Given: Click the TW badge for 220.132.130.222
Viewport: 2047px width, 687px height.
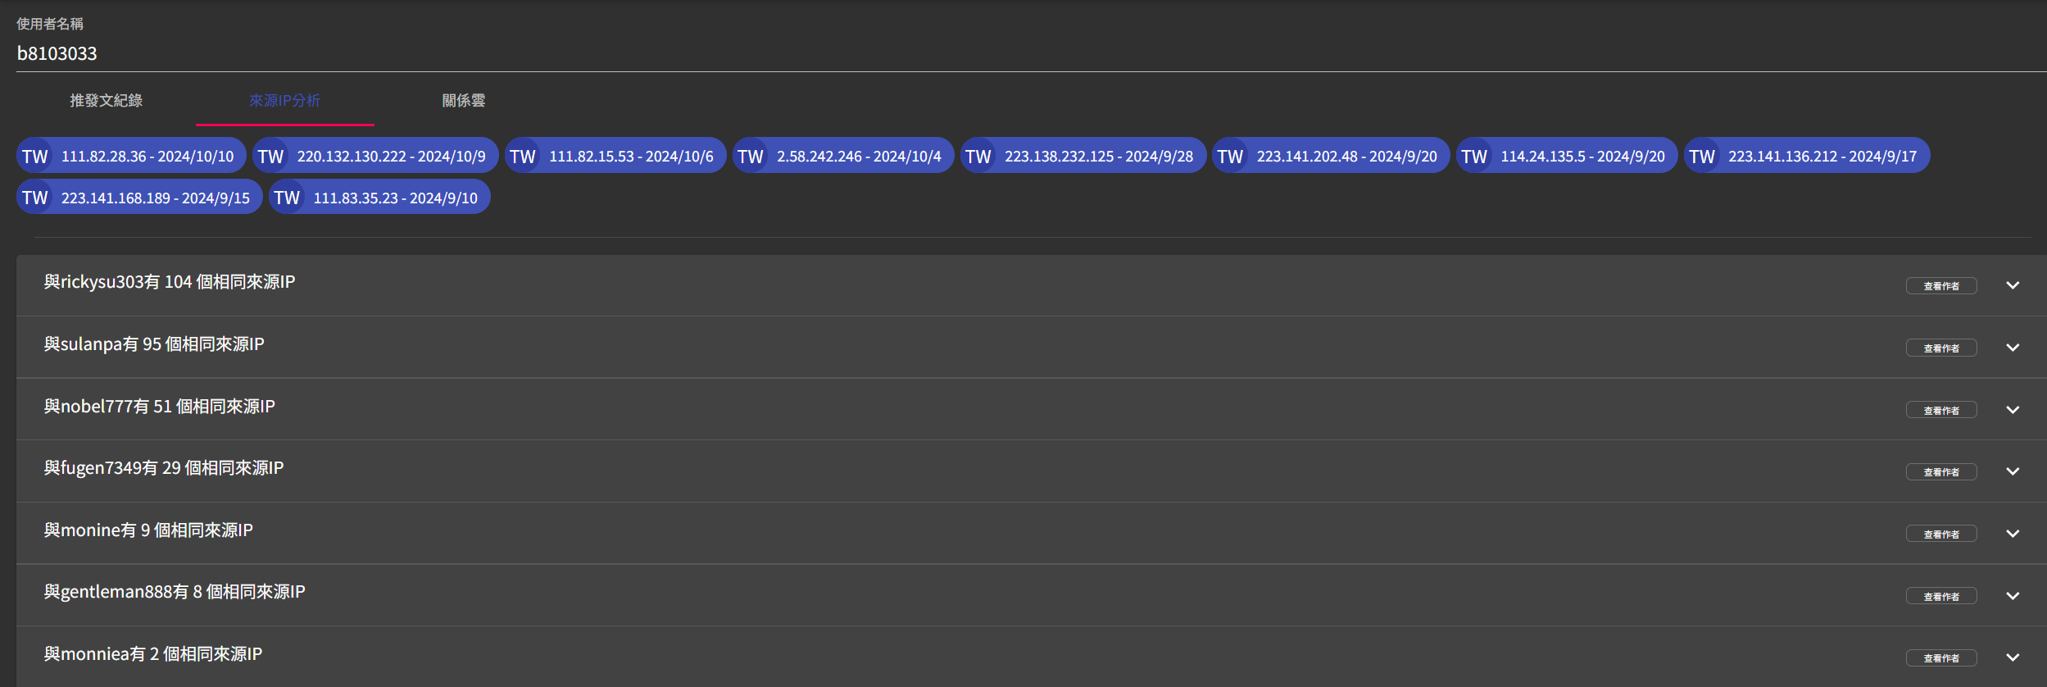Looking at the screenshot, I should tap(270, 156).
